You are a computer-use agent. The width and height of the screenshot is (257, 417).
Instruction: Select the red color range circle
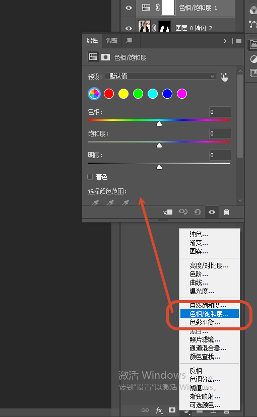[109, 94]
